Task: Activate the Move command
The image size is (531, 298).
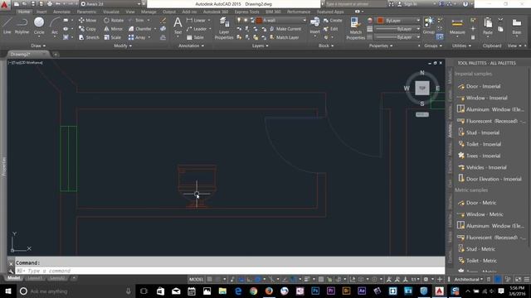Action: point(87,20)
